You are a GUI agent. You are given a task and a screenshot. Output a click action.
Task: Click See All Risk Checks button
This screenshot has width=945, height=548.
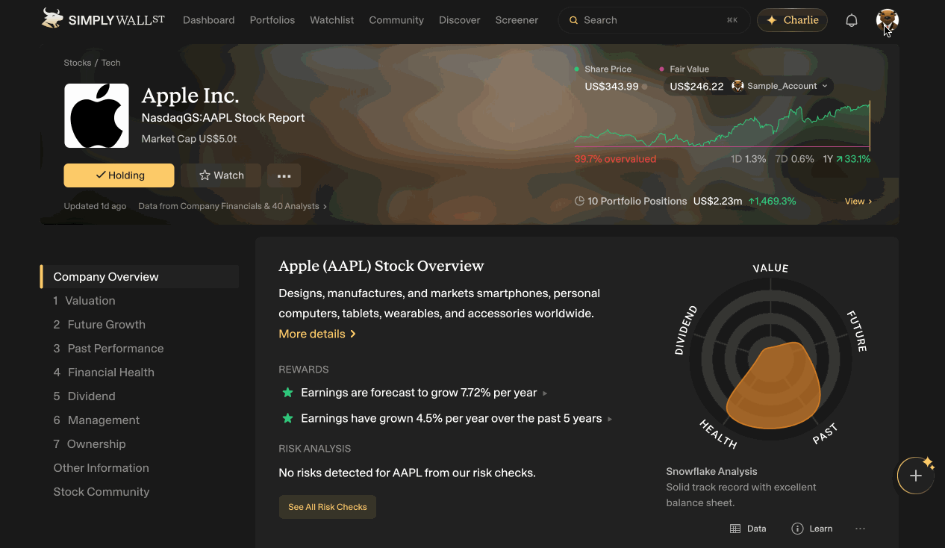pos(328,507)
